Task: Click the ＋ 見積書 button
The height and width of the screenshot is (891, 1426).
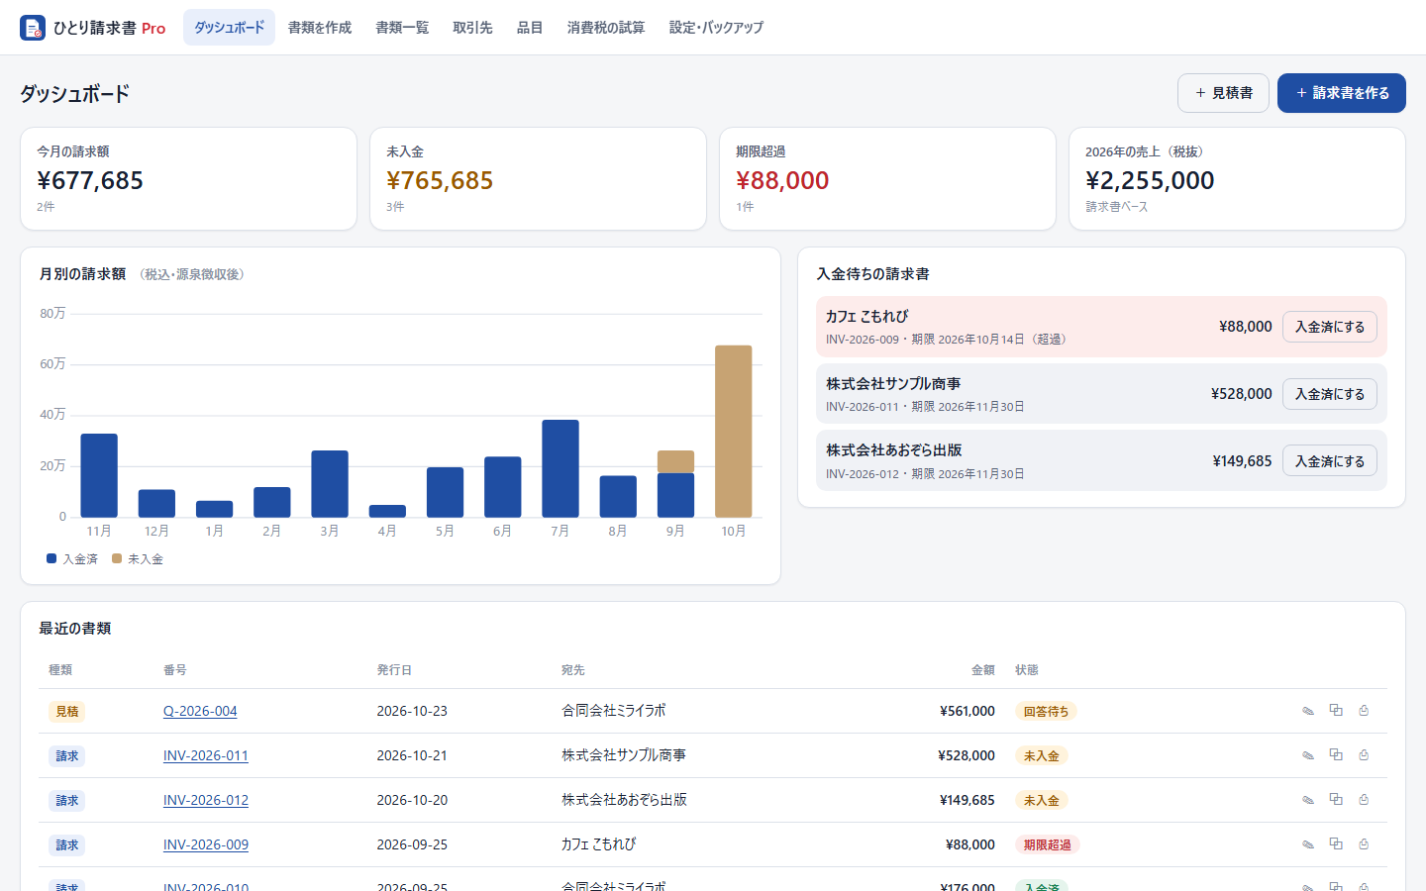Action: point(1223,93)
